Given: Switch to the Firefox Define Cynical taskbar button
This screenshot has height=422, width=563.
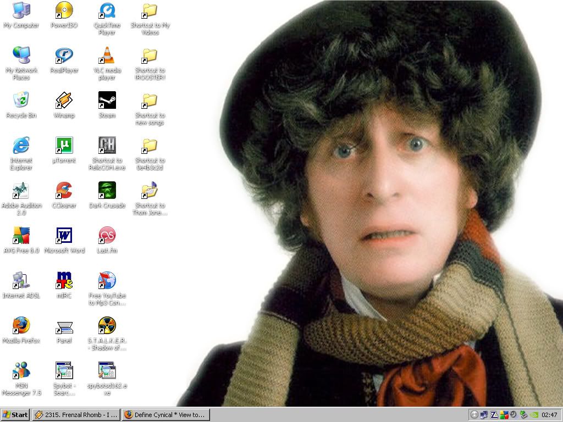Looking at the screenshot, I should (165, 415).
